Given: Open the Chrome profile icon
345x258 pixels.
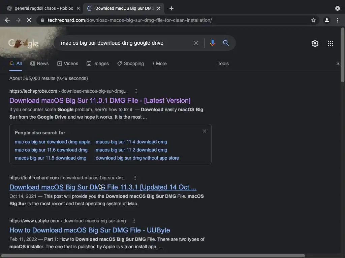Looking at the screenshot, I should pos(327,20).
